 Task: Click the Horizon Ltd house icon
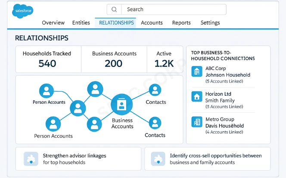point(197,97)
